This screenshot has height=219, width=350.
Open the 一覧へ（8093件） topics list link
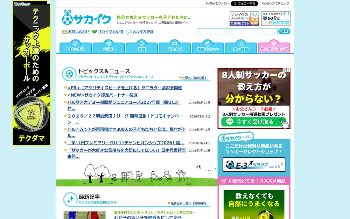(195, 78)
